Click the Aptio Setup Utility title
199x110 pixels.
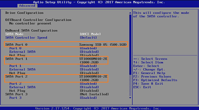click(x=99, y=2)
